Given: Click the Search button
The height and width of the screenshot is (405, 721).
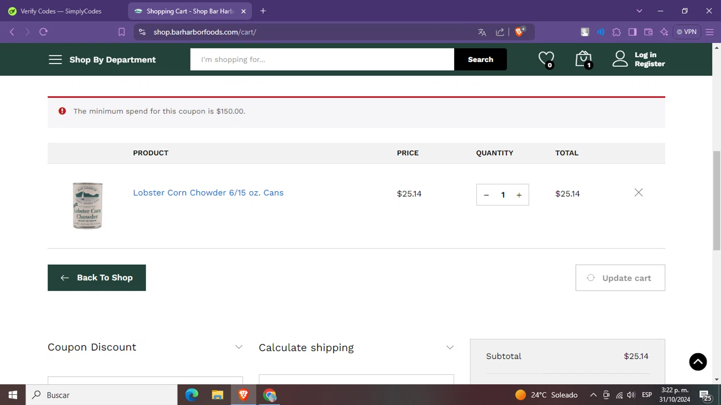Looking at the screenshot, I should point(481,60).
